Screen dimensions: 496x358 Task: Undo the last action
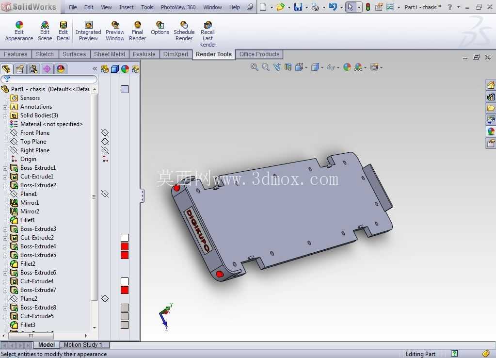(333, 7)
